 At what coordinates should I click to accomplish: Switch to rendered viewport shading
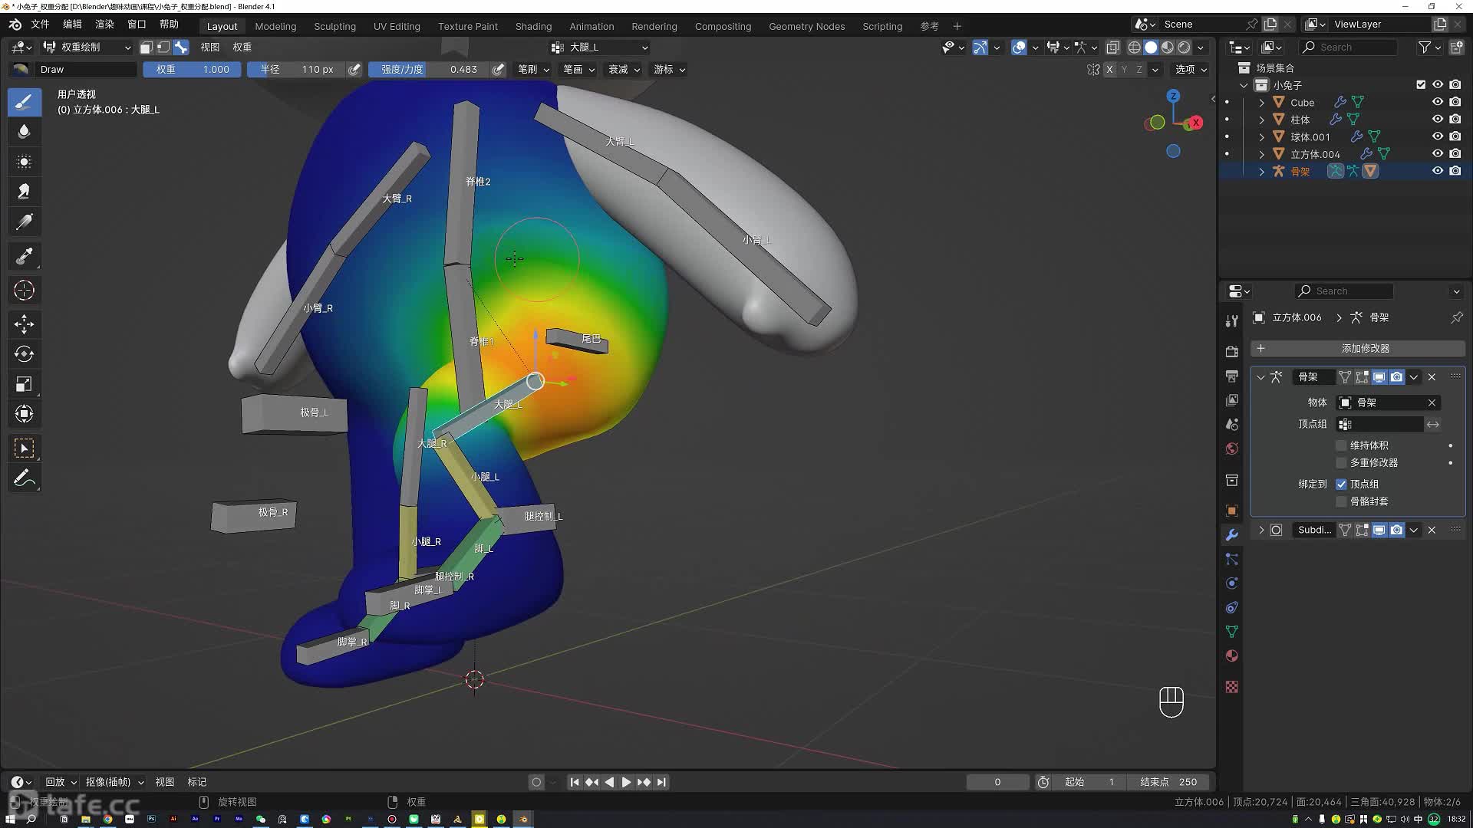click(x=1185, y=48)
